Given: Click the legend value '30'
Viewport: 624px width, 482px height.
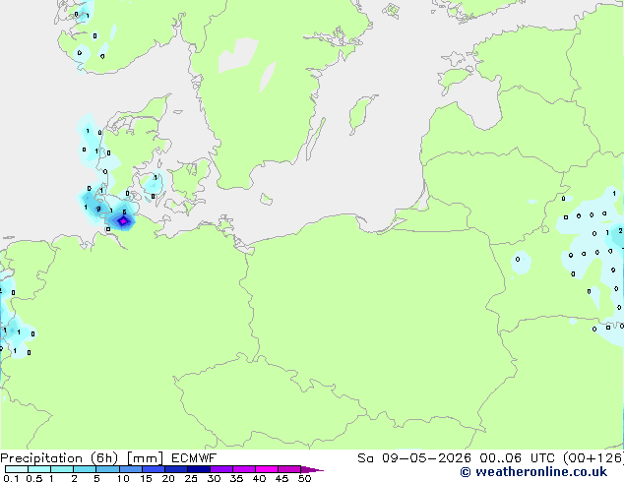Looking at the screenshot, I should [x=214, y=478].
